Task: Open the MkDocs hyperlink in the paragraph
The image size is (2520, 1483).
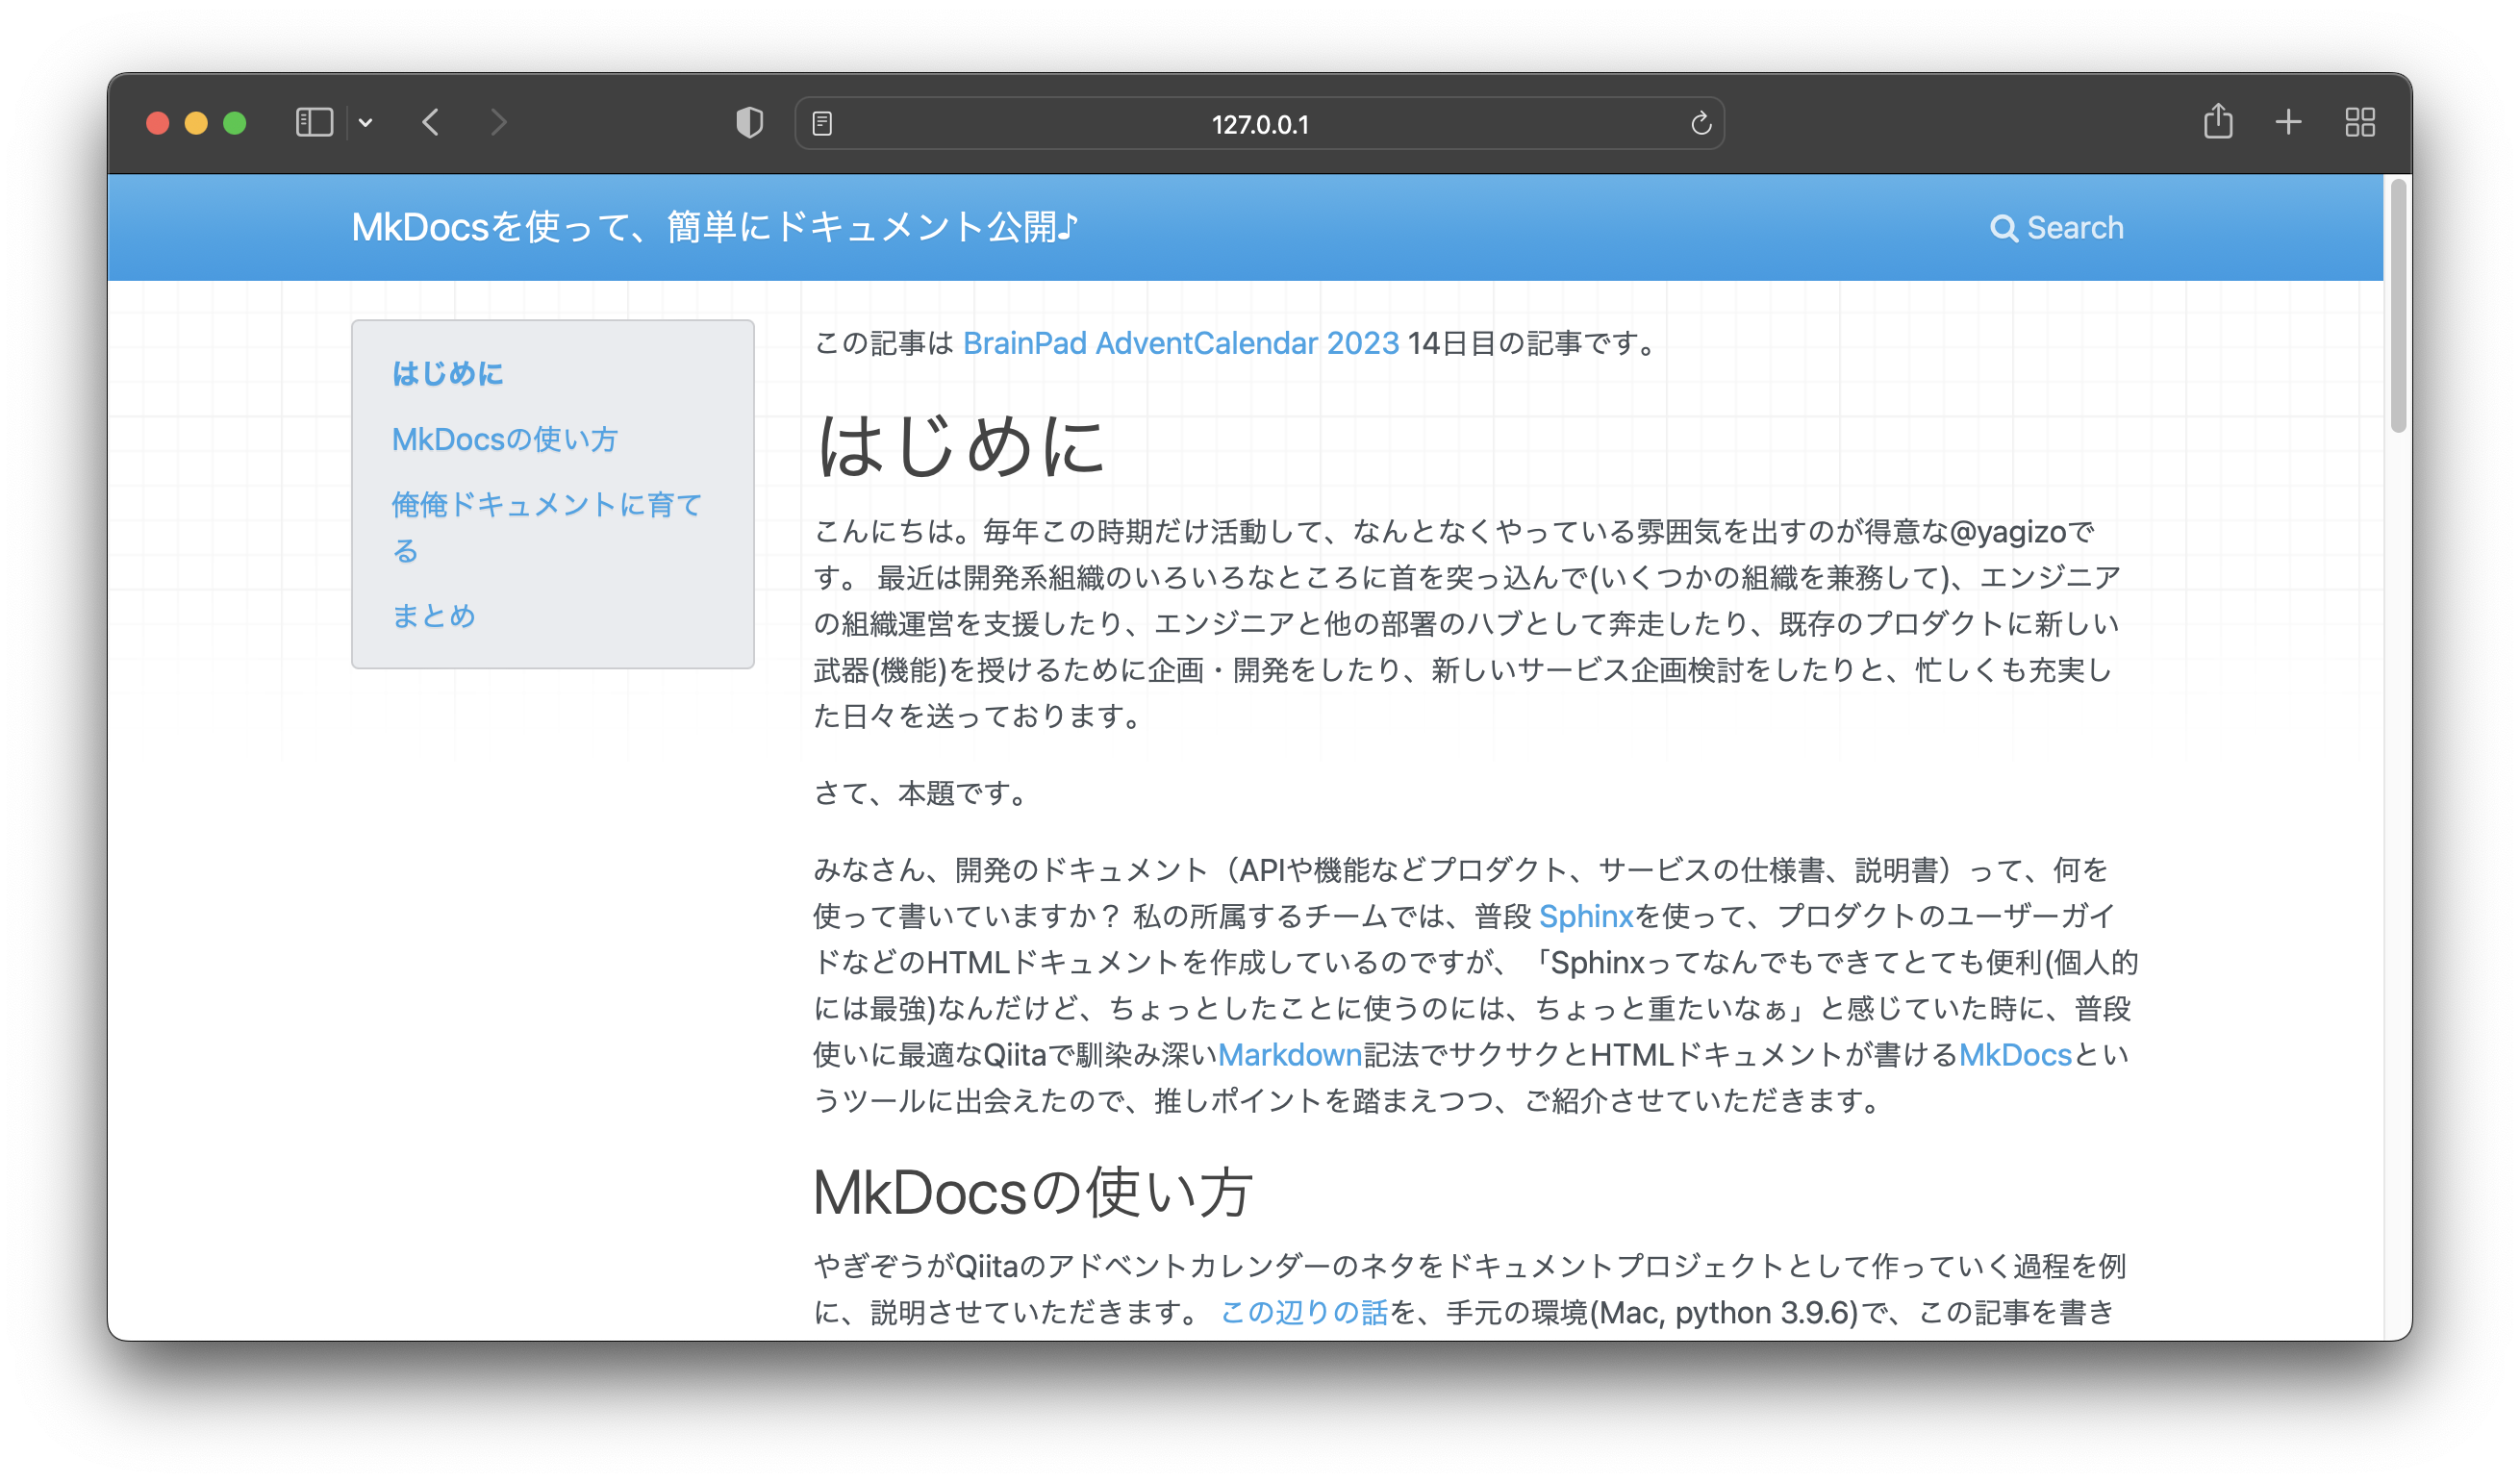Action: click(x=2014, y=1055)
